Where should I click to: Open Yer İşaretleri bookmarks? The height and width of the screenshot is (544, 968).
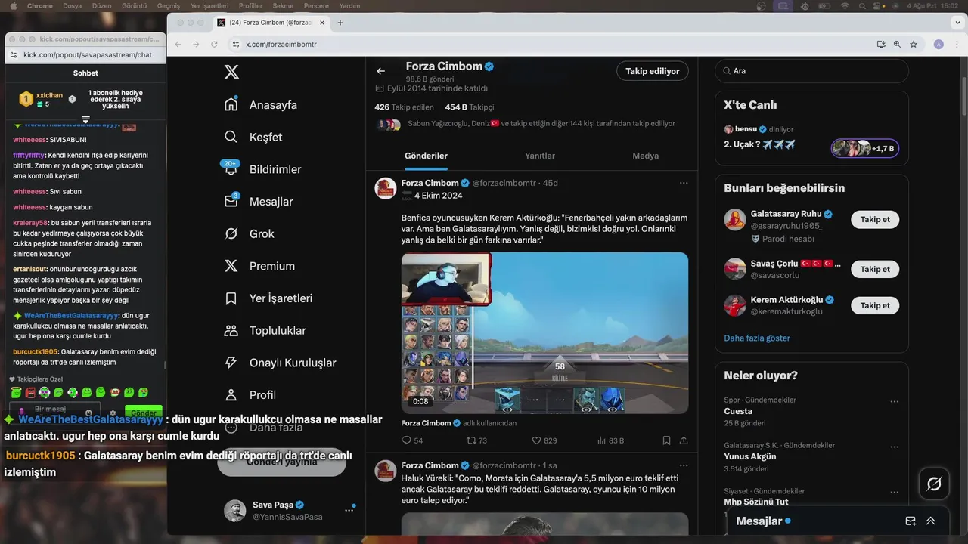point(268,298)
